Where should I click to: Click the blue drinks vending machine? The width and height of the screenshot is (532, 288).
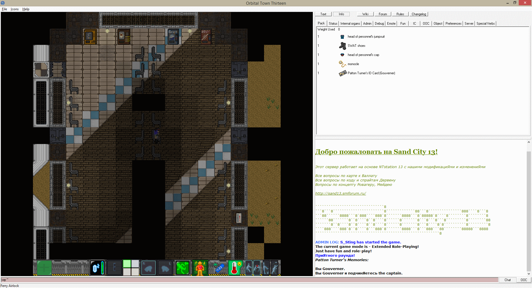click(173, 37)
